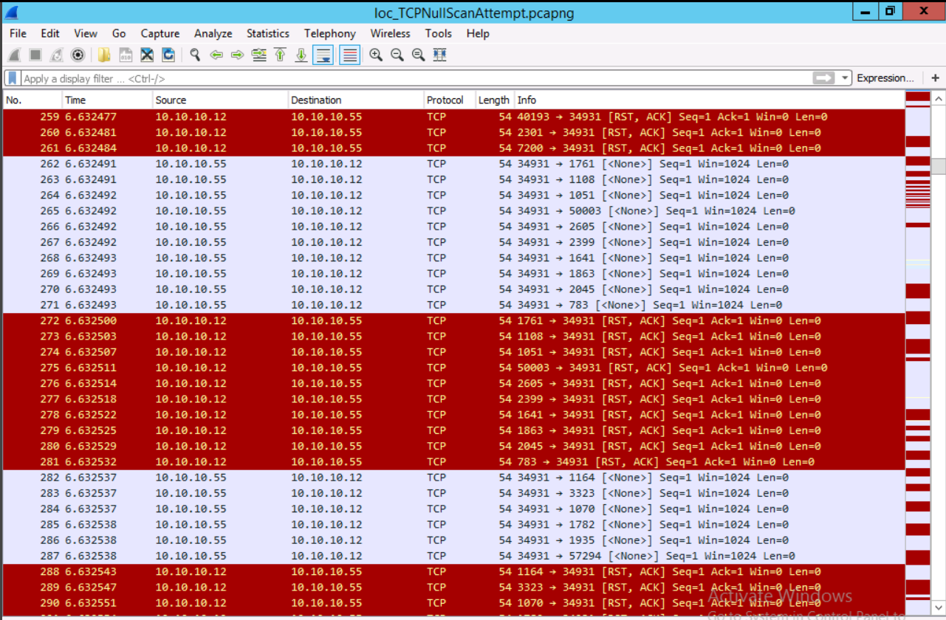Open the File menu
The image size is (946, 620).
[x=18, y=33]
